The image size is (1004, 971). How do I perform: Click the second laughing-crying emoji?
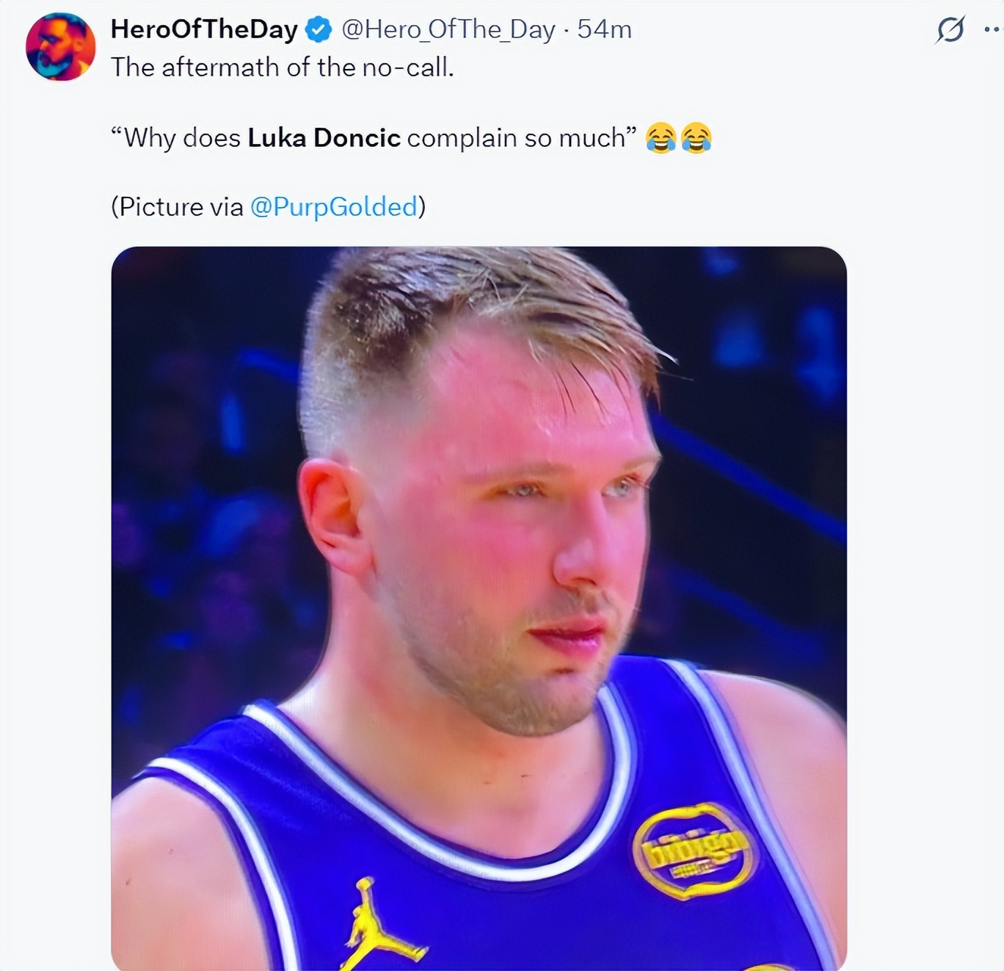[x=696, y=137]
